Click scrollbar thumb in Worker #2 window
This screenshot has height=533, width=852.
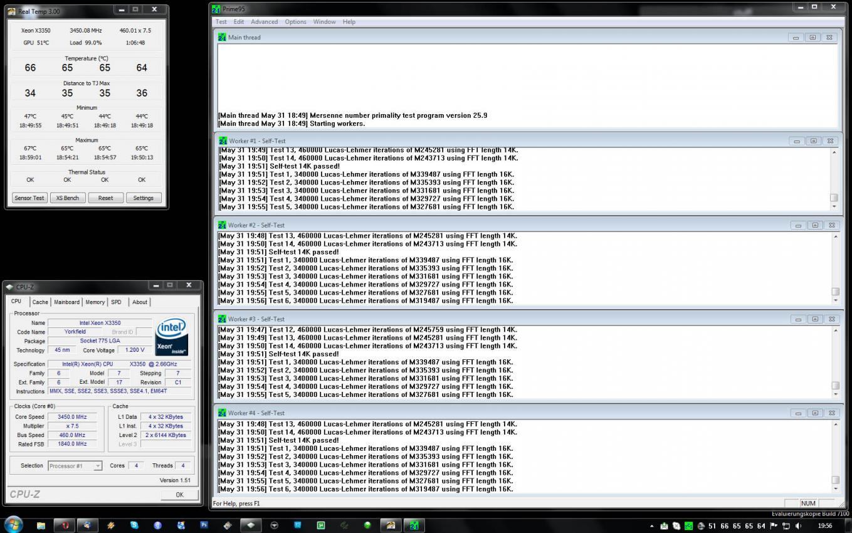(x=834, y=292)
